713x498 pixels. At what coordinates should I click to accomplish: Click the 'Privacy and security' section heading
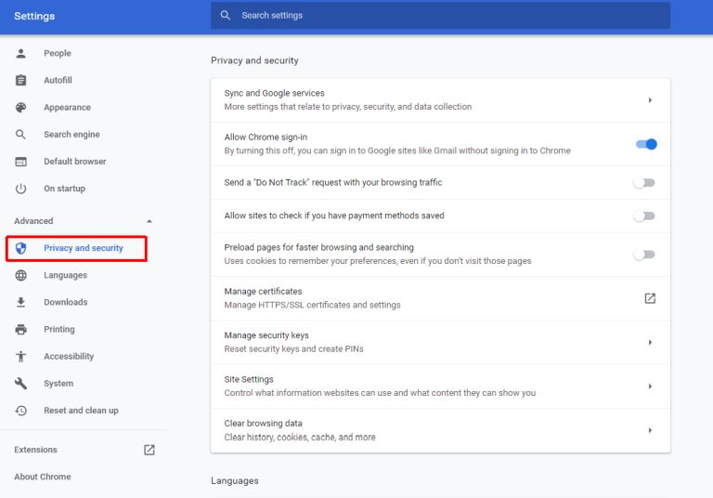(254, 60)
